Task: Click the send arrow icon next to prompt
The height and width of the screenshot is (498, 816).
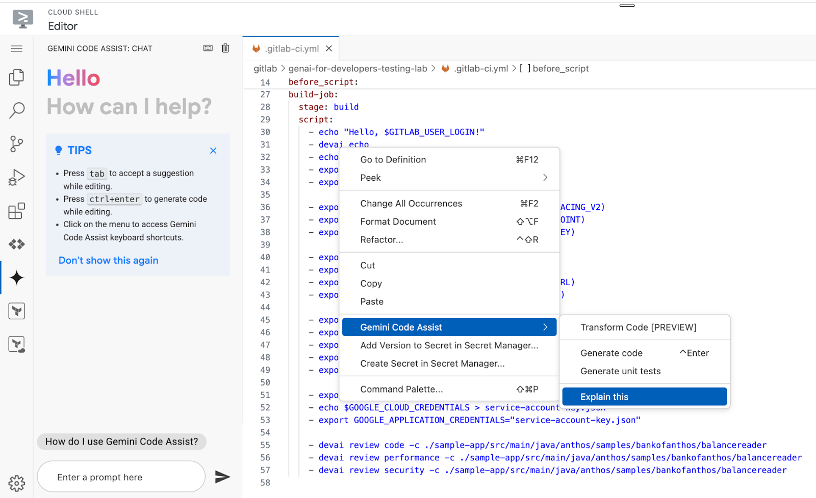Action: coord(222,477)
